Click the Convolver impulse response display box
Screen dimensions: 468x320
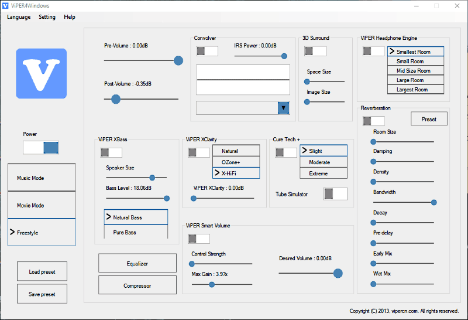[x=243, y=80]
